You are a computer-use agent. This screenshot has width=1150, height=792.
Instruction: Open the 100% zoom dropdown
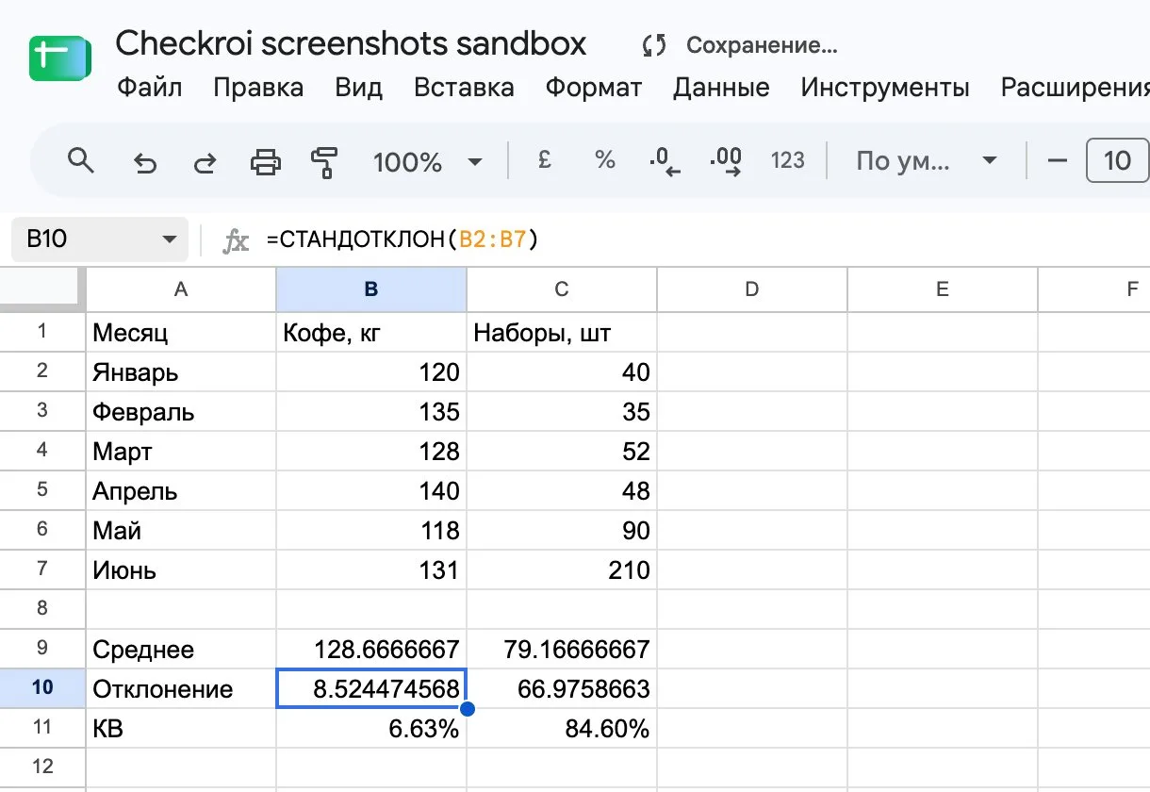(x=428, y=162)
